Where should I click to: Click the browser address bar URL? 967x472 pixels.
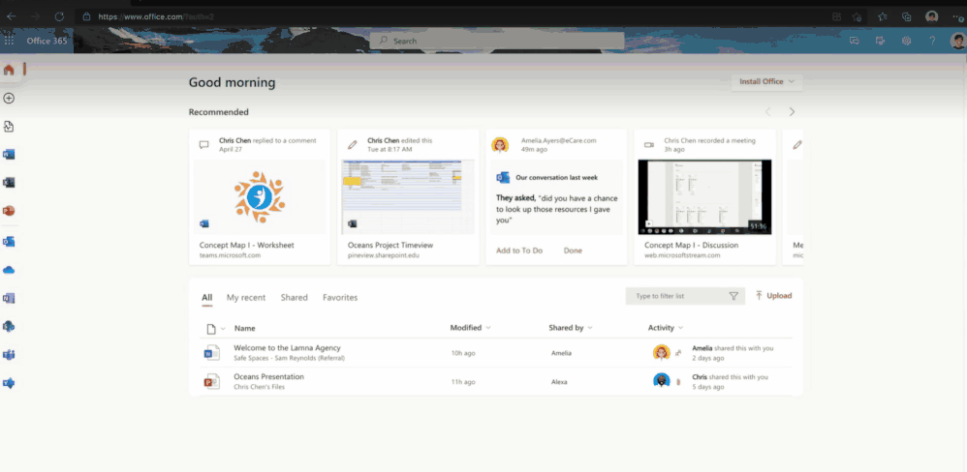coord(156,16)
